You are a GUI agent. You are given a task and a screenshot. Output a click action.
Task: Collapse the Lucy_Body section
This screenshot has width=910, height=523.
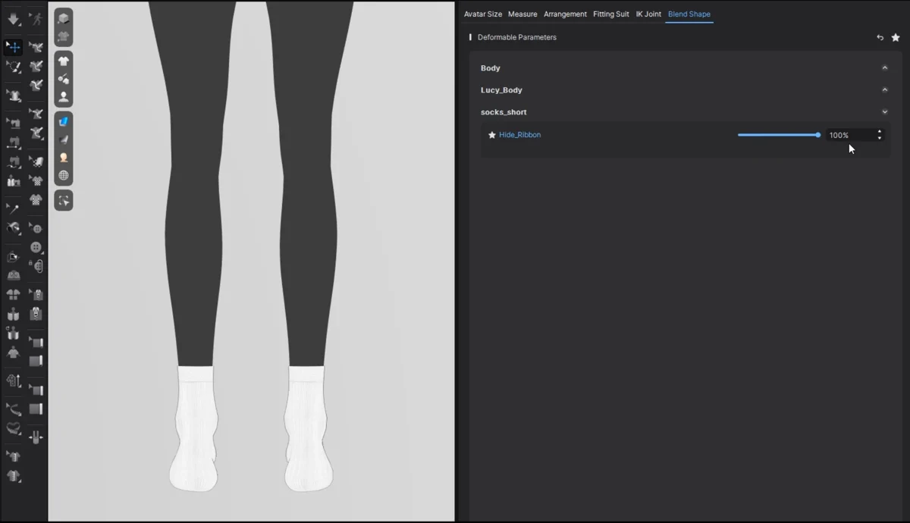click(884, 90)
